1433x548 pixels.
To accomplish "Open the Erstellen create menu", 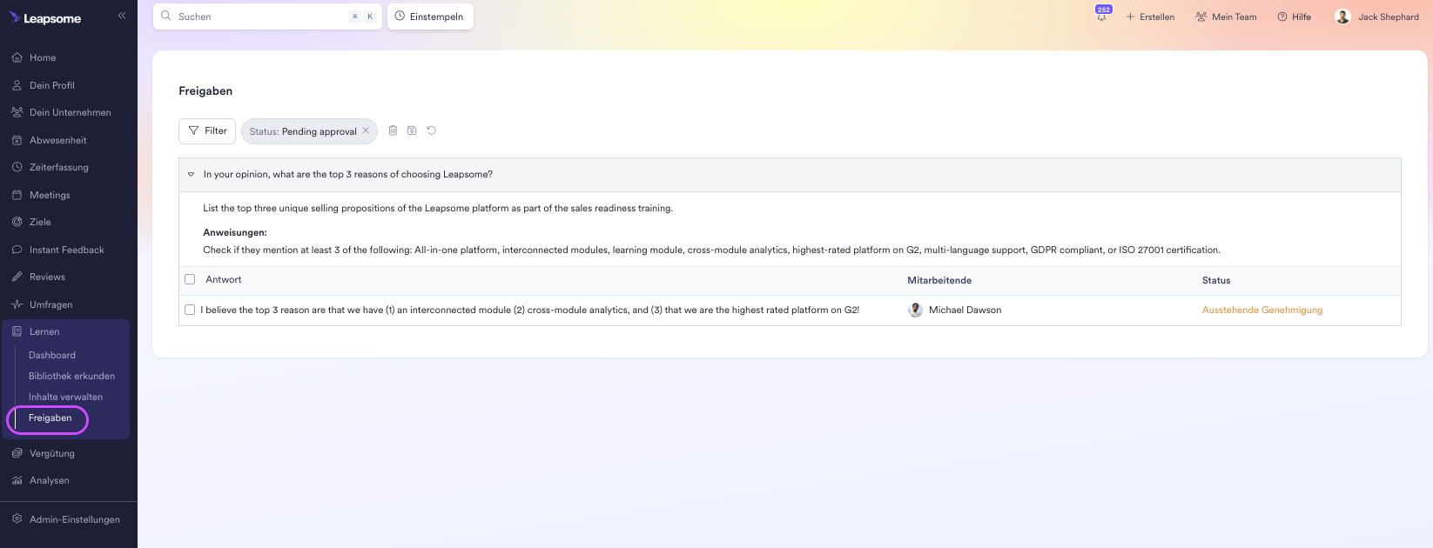I will click(x=1150, y=17).
